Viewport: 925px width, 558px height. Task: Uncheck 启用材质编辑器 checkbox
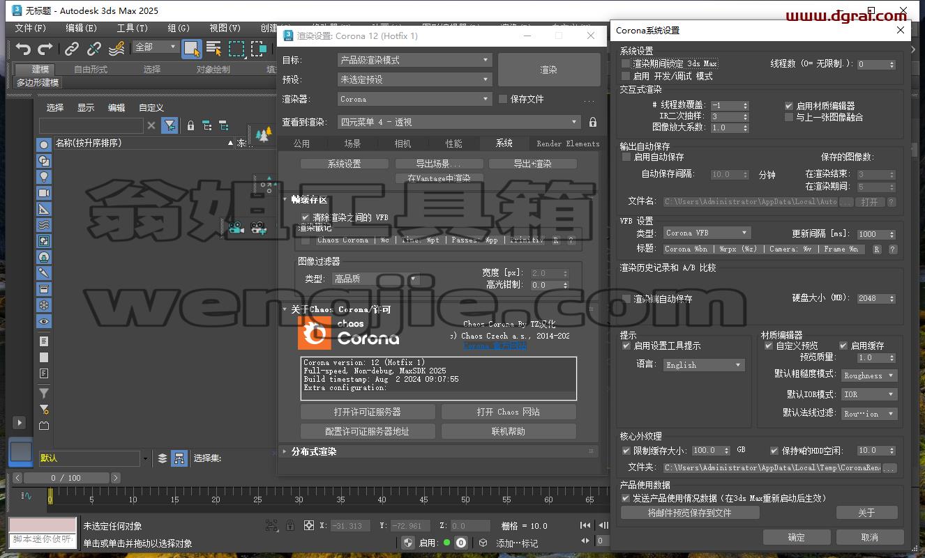click(790, 106)
